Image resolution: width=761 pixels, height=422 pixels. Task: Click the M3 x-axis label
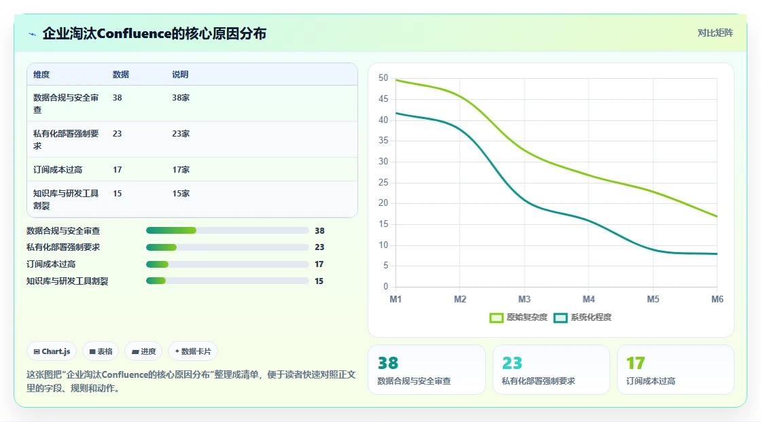[524, 299]
